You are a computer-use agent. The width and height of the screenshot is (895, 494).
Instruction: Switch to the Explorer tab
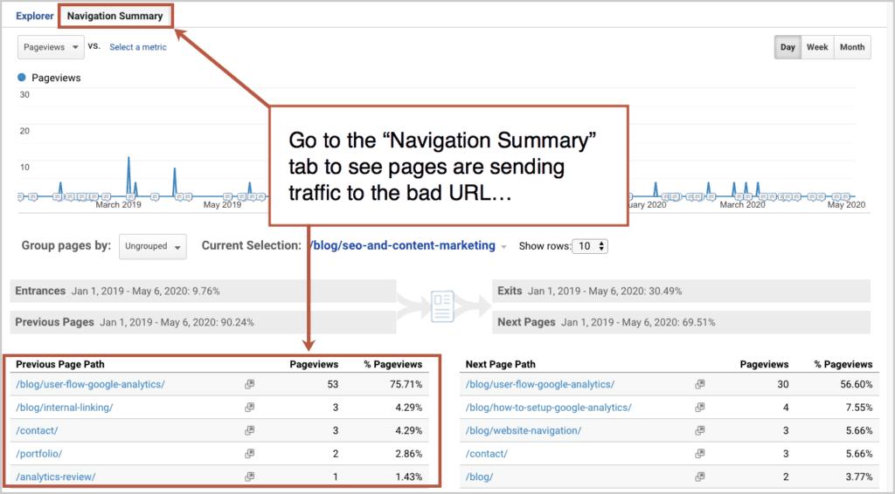click(x=34, y=16)
